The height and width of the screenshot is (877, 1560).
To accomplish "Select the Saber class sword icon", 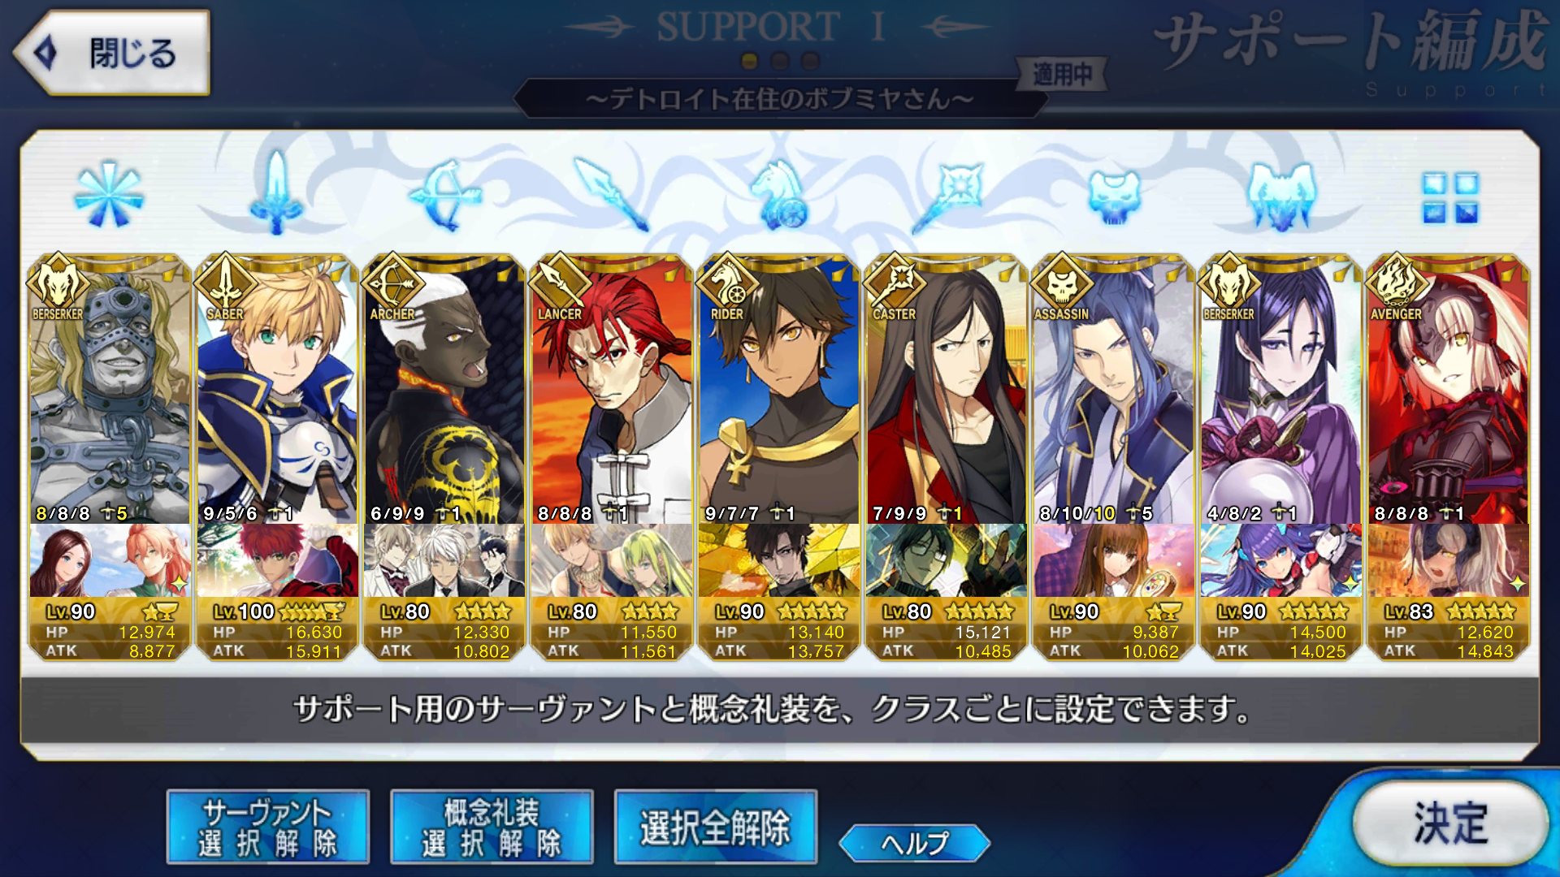I will pos(276,193).
